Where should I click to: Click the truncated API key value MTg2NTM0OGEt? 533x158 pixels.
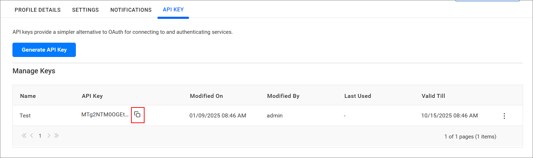tap(105, 115)
